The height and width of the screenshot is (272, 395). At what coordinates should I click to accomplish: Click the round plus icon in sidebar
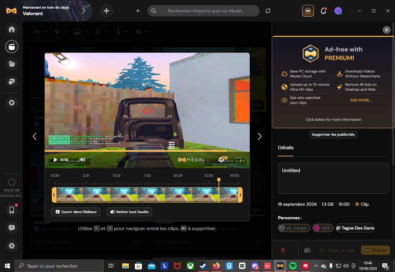coord(12,103)
